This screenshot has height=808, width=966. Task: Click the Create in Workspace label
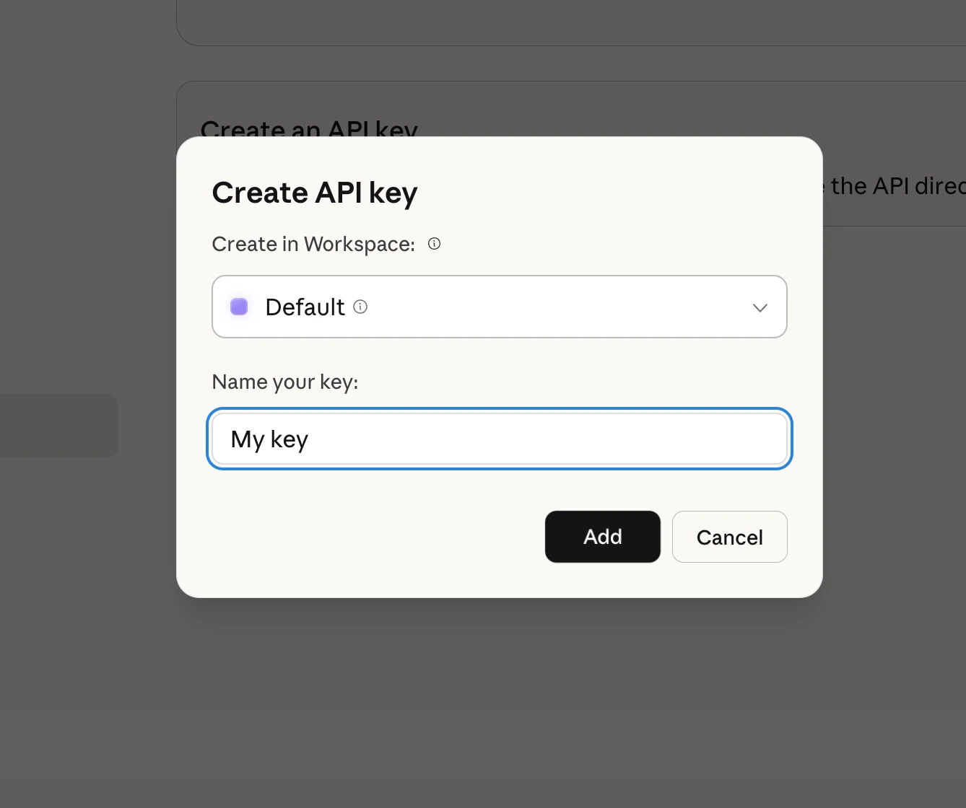313,245
